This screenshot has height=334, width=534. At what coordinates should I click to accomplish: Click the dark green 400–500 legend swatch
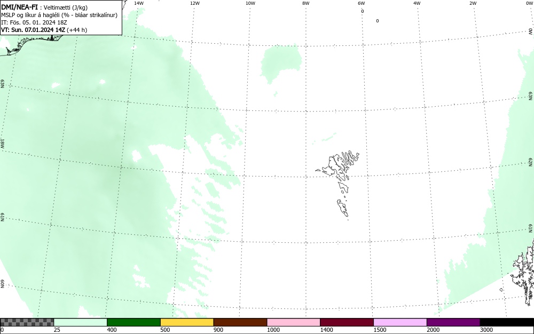tap(133, 322)
